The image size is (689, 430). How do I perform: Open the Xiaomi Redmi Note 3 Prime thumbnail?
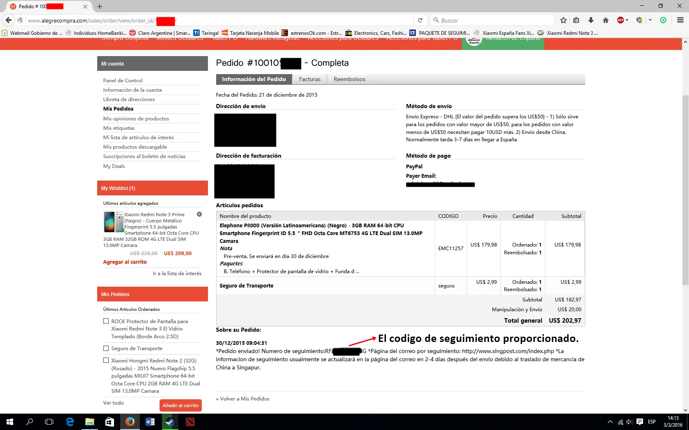(113, 222)
